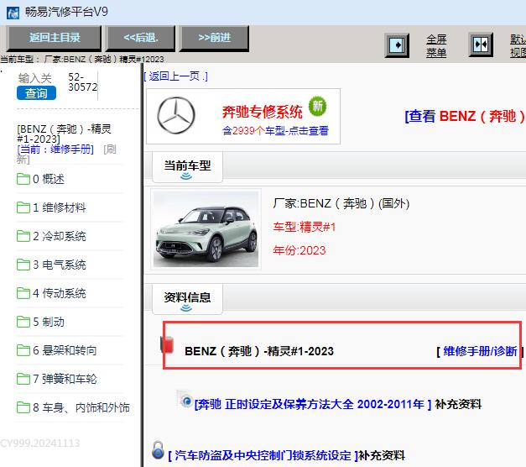Click the folder icon beside 2 冷却系统

coord(23,236)
